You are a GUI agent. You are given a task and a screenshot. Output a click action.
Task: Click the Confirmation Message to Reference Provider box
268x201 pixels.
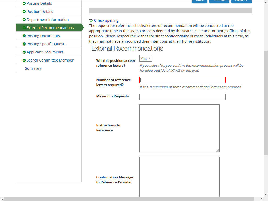179,177
